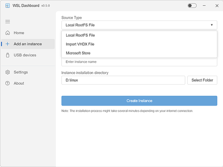
Task: Click the Home house icon
Action: (8, 33)
